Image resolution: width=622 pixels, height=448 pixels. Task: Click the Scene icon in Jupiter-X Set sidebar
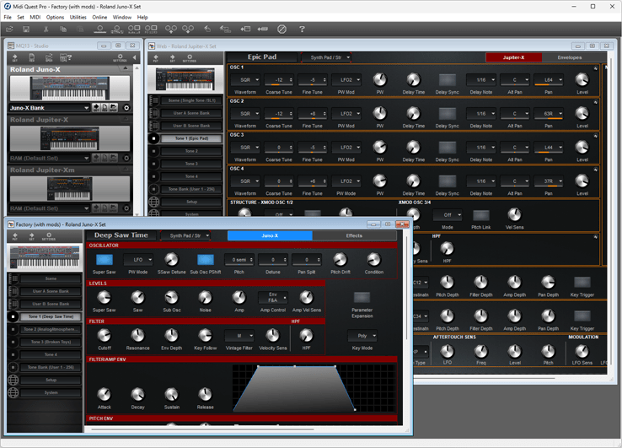[154, 100]
